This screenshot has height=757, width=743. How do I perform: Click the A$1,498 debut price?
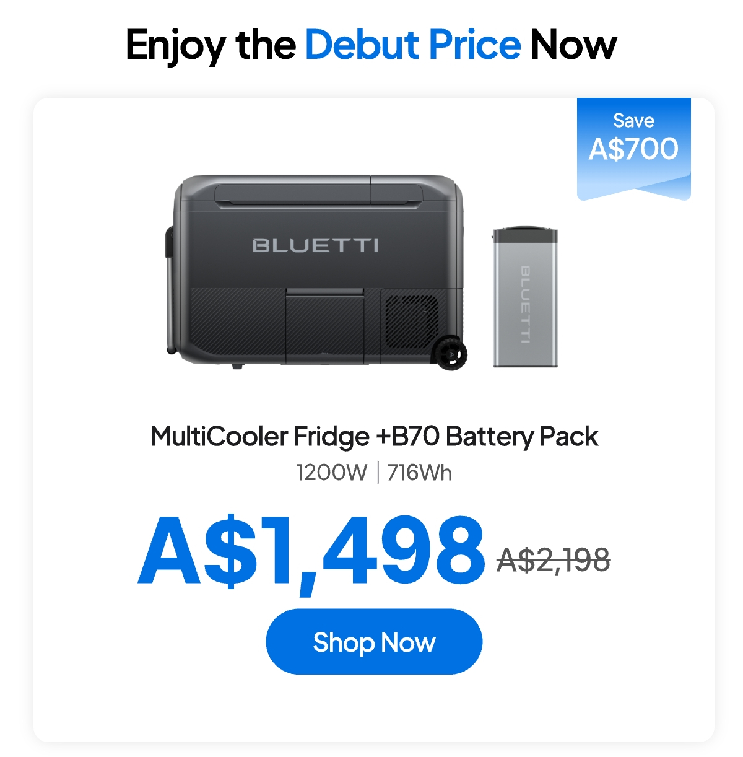point(311,551)
